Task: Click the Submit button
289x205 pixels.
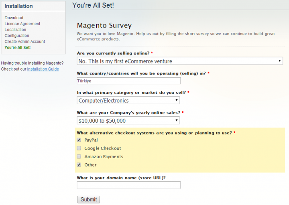Action: (88, 199)
